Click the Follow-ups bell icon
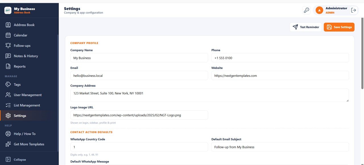Image resolution: width=364 pixels, height=165 pixels. (8, 46)
